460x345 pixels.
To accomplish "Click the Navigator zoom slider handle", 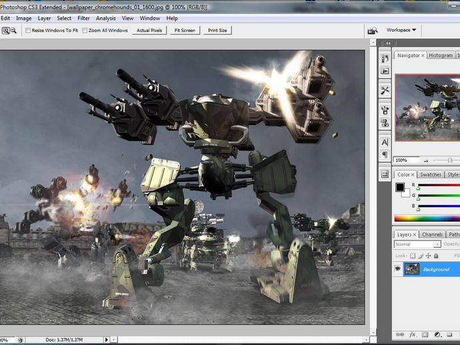I will pos(450,161).
